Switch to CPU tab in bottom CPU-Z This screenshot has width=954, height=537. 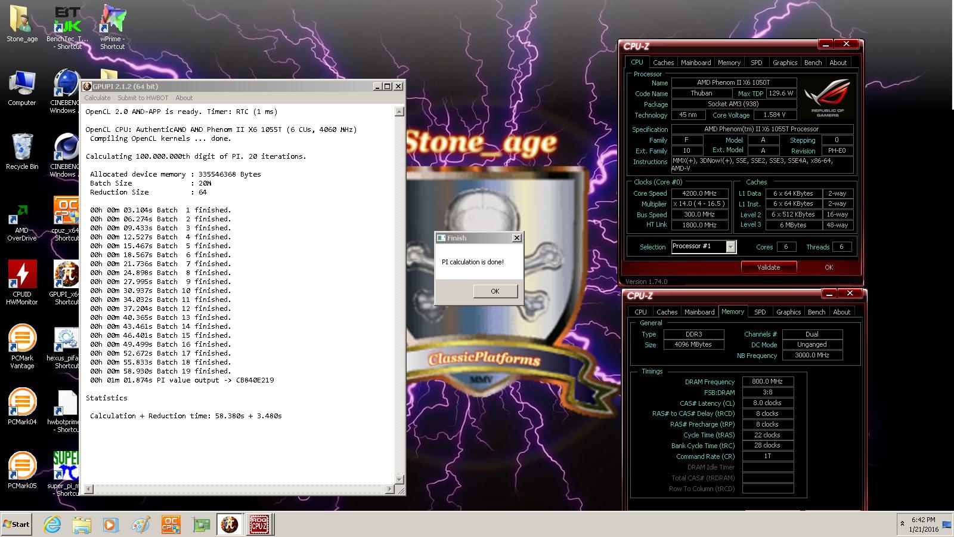640,312
